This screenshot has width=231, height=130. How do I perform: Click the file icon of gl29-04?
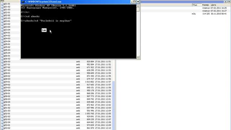(2, 91)
